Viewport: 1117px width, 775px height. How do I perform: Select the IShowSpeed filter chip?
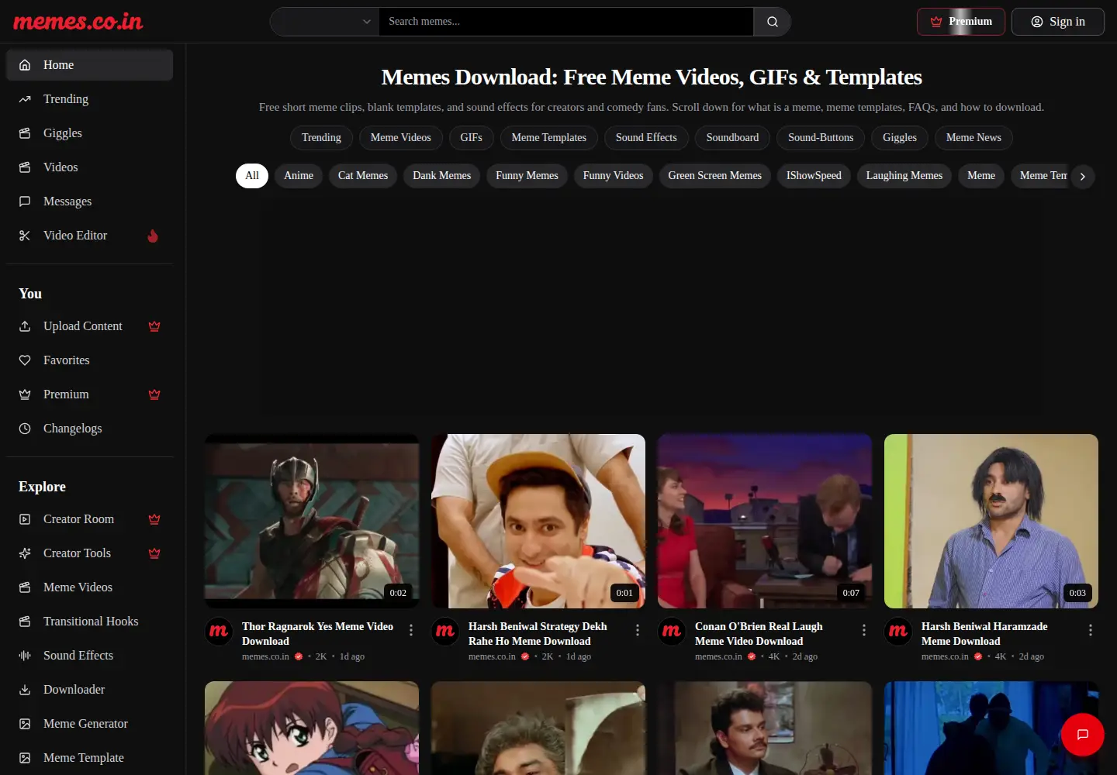[x=814, y=176]
